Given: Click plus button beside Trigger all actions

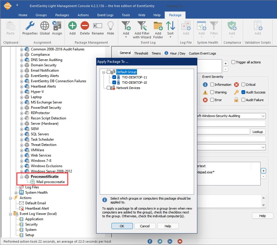Looking at the screenshot, I should (226, 63).
